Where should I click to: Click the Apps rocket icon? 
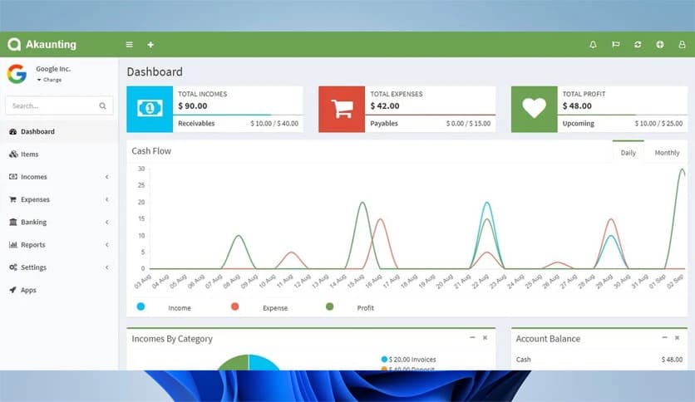coord(12,290)
